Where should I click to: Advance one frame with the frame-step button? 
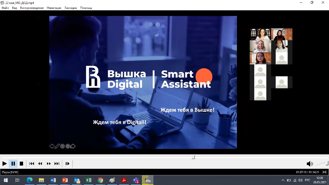click(67, 164)
